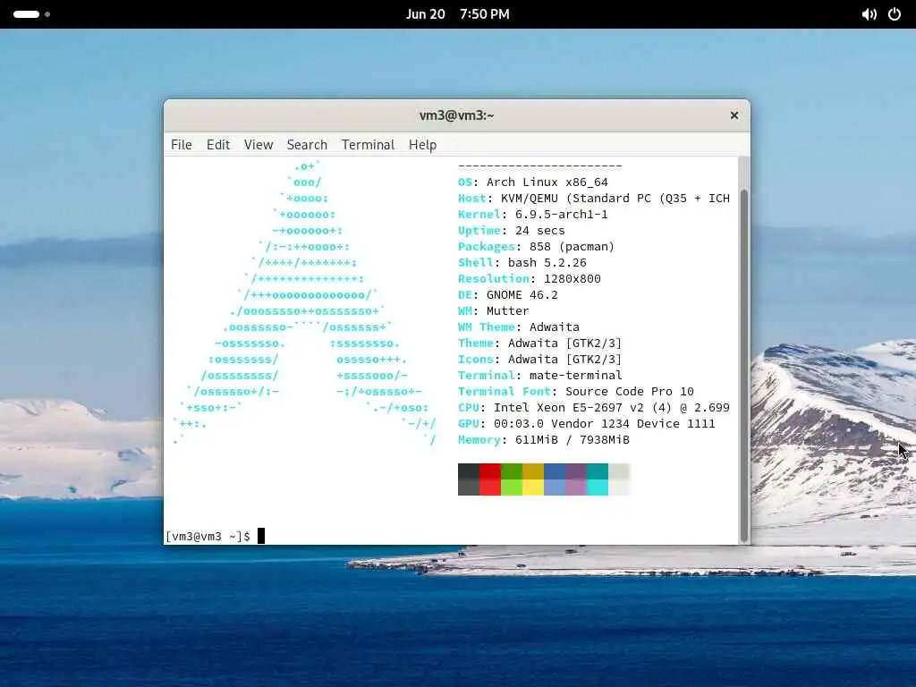Click the 'Icons' label in neofetch output
Screen dimensions: 916x687
tap(476, 360)
